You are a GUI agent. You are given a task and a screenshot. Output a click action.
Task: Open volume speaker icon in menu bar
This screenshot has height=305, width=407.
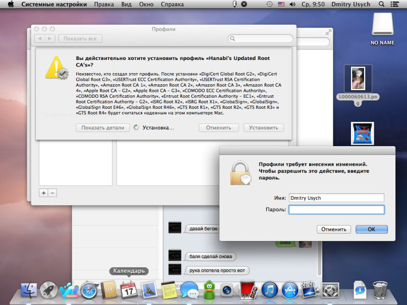(x=293, y=4)
